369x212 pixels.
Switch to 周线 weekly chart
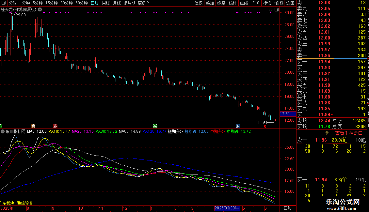[106, 3]
